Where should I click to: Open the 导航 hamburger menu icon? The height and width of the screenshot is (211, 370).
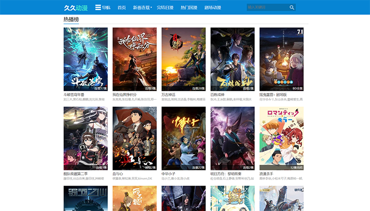[98, 7]
